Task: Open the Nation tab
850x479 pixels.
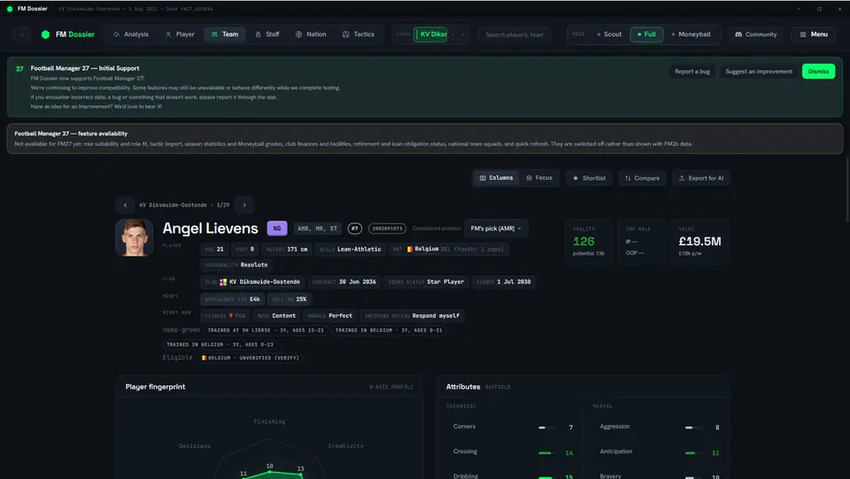Action: [311, 35]
